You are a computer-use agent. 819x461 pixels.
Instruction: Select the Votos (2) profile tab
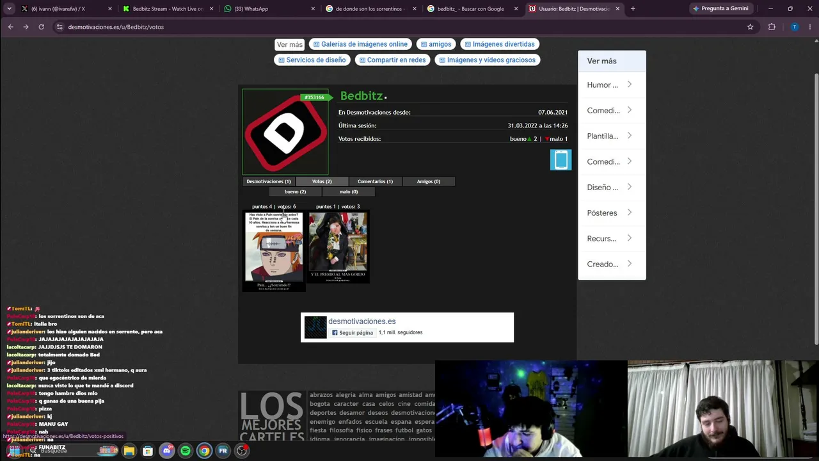coord(322,181)
